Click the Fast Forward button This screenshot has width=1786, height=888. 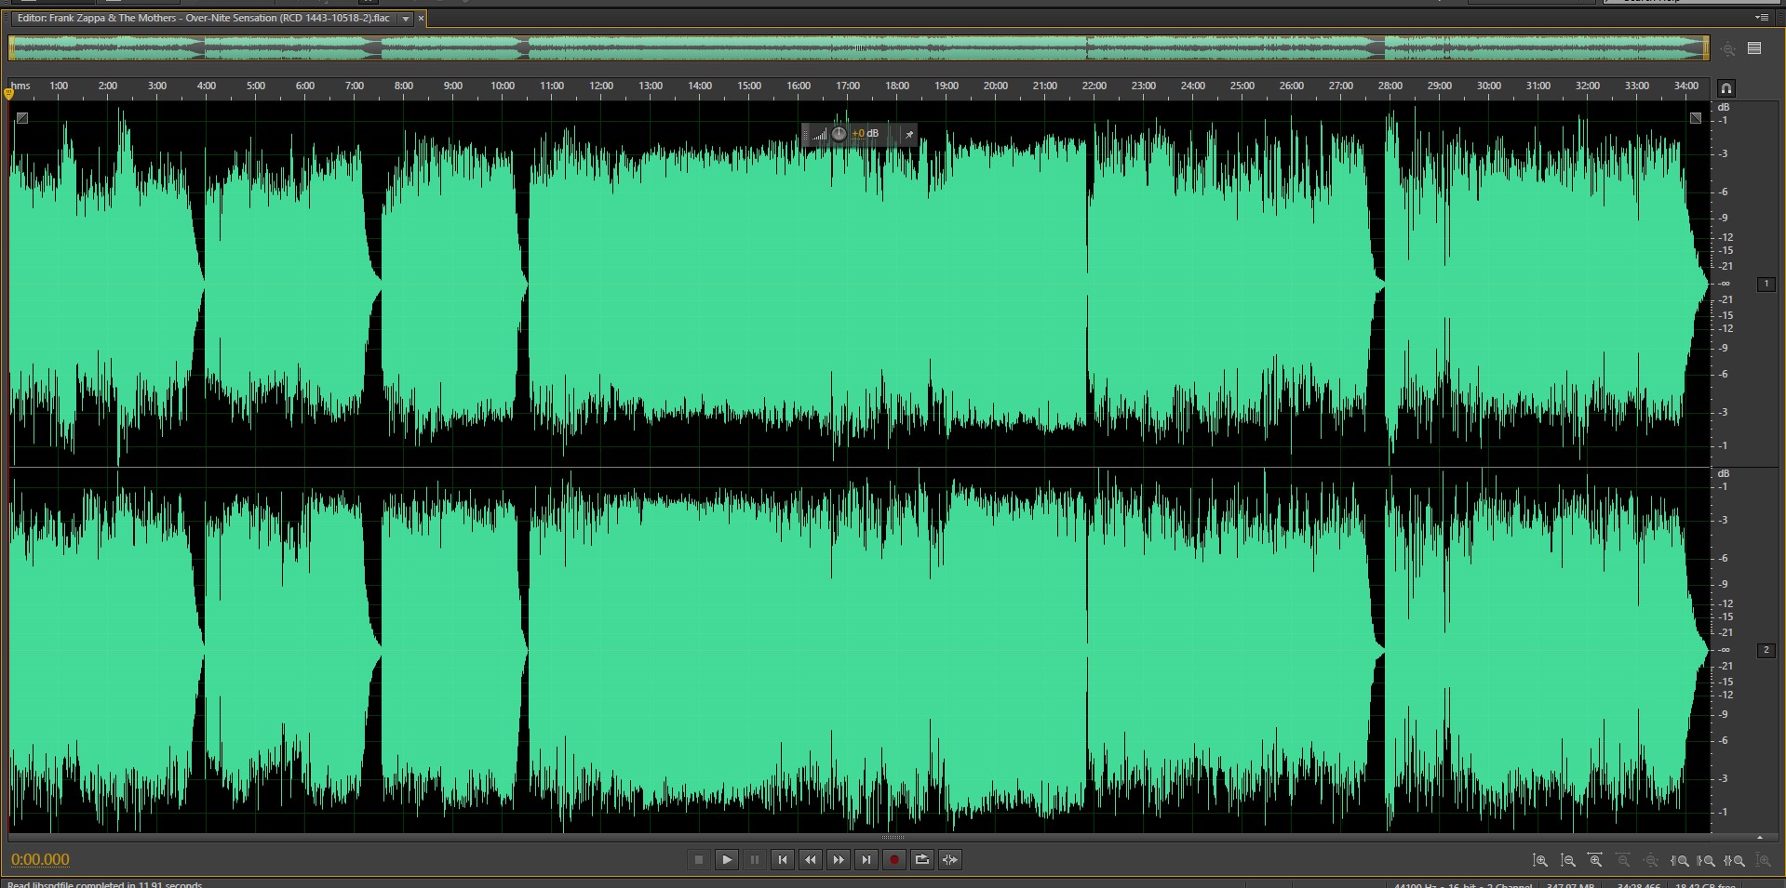pos(839,860)
